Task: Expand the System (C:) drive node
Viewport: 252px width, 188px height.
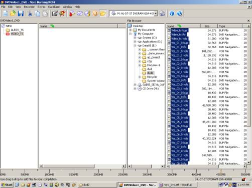Action: (x=135, y=38)
